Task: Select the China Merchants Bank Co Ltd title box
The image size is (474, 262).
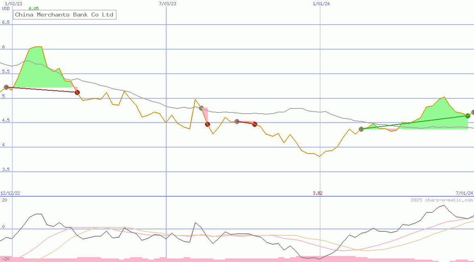Action: point(64,15)
